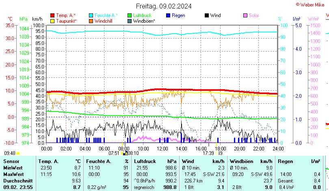Click the dark teal Windböen legend square
The height and width of the screenshot is (191, 329).
click(x=130, y=21)
